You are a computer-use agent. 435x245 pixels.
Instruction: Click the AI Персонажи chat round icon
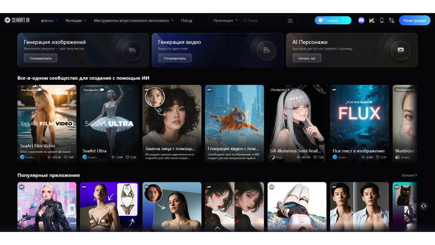pyautogui.click(x=401, y=50)
